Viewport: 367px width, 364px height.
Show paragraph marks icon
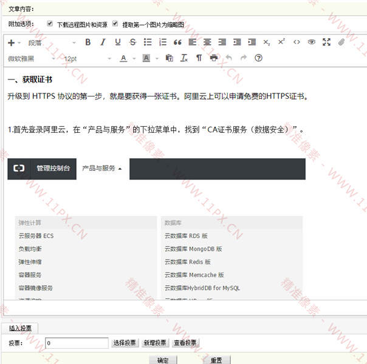click(x=199, y=58)
